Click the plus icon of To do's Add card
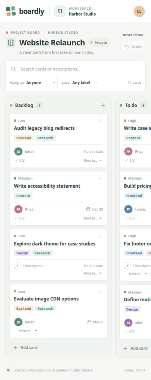 click(125, 348)
